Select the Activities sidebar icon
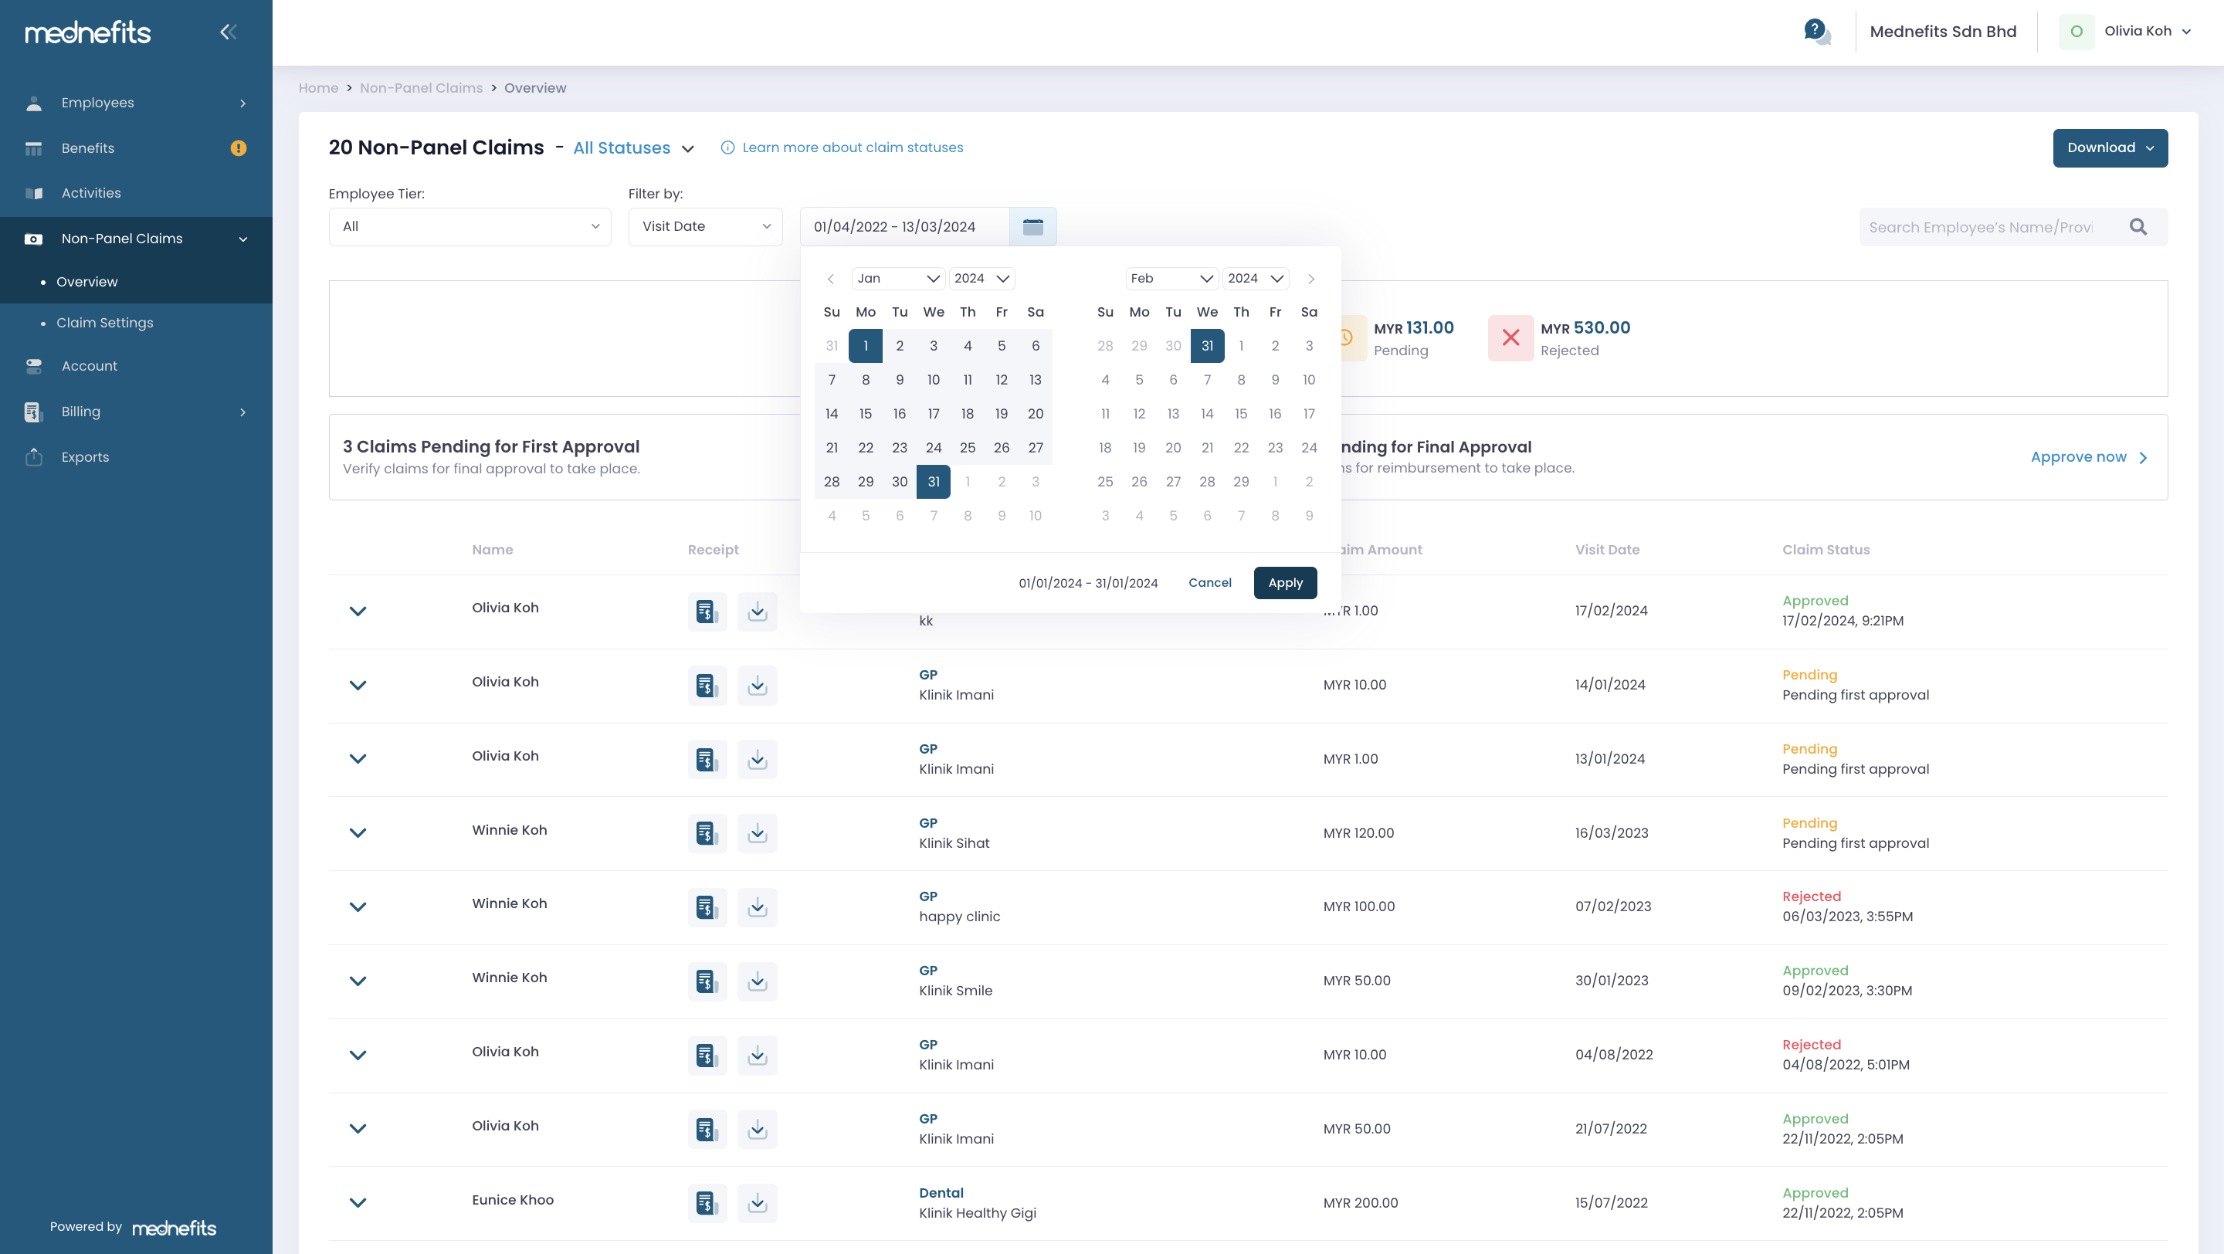This screenshot has width=2224, height=1254. tap(32, 192)
